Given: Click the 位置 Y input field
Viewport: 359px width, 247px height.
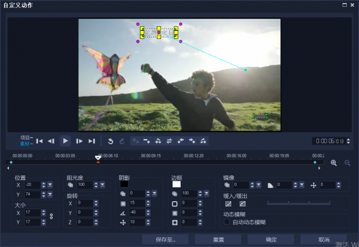Looking at the screenshot, I should click(x=33, y=194).
